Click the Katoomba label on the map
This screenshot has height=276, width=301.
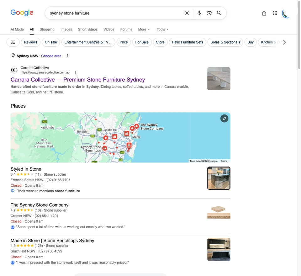point(47,128)
